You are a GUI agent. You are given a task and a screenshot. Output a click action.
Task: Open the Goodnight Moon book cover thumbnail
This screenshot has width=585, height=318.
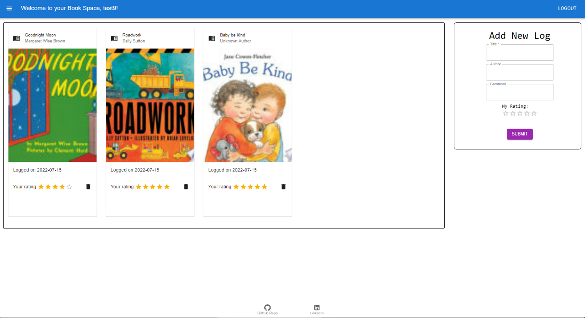(x=52, y=104)
